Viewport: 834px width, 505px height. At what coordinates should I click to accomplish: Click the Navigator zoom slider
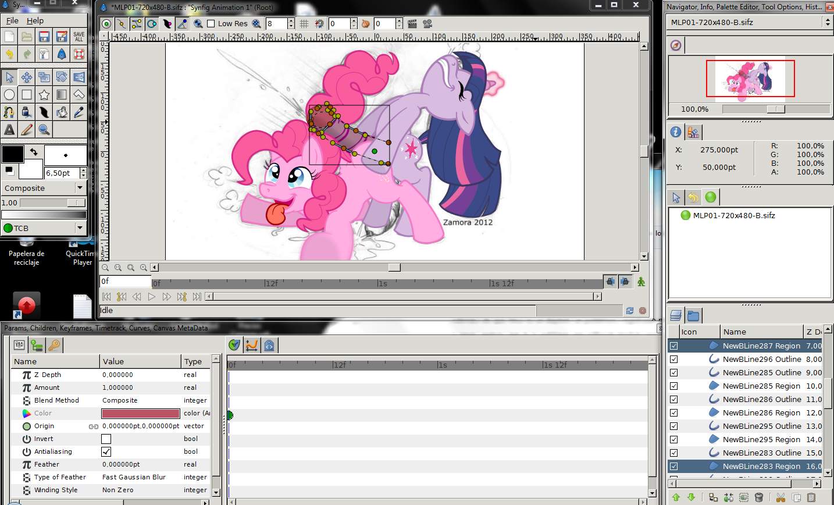pos(776,109)
